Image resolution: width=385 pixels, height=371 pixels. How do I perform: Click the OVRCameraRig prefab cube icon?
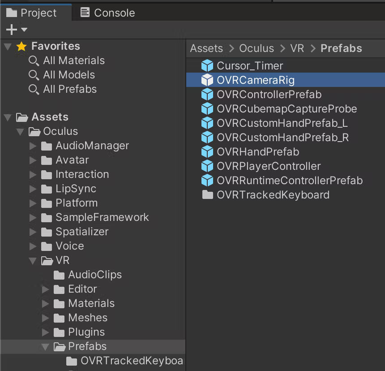coord(207,80)
